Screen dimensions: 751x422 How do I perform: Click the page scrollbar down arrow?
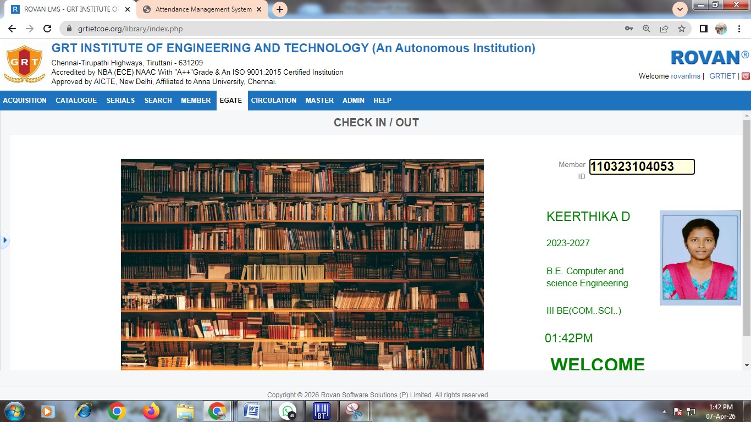747,365
